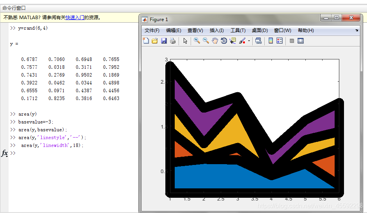Open the 帮助(H) menu

click(x=306, y=30)
